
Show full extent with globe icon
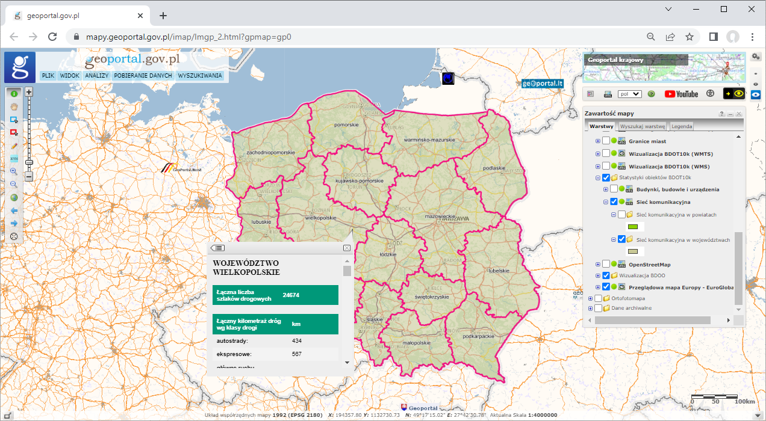[14, 197]
